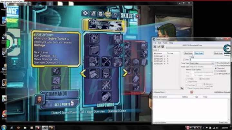Image resolution: width=232 pixels, height=130 pixels.
Task: Toggle the Executable checkbox
Action: click(x=200, y=79)
